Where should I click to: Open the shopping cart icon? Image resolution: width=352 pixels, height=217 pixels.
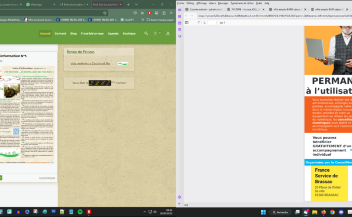click(155, 33)
